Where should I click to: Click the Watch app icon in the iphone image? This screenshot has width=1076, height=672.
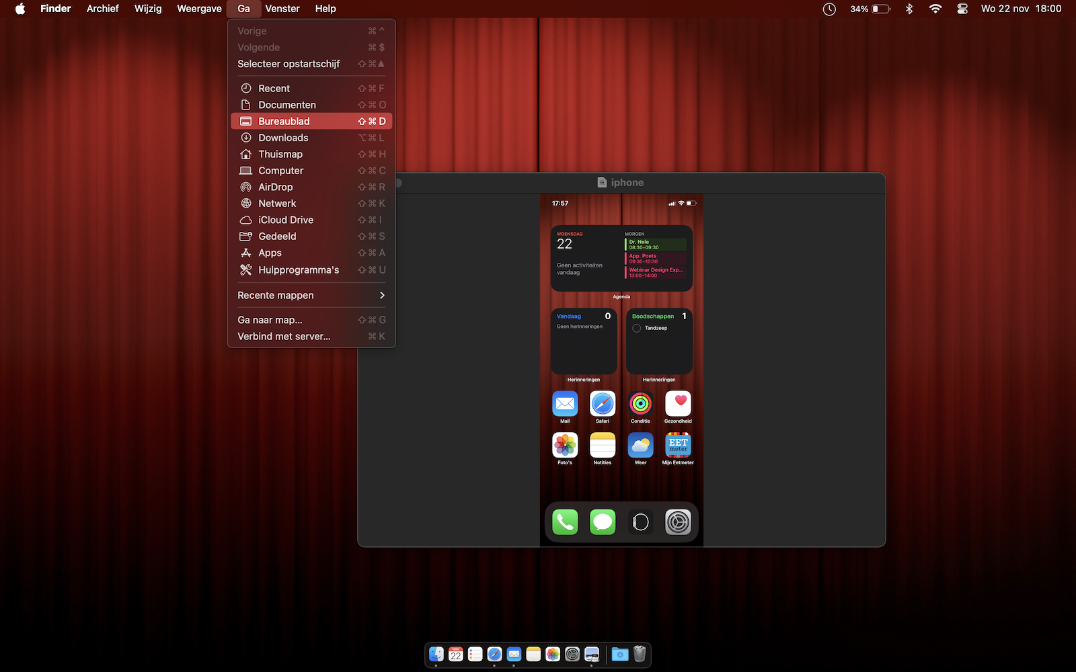(x=640, y=521)
